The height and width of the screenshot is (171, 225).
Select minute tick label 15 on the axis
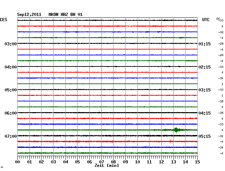pos(197,162)
